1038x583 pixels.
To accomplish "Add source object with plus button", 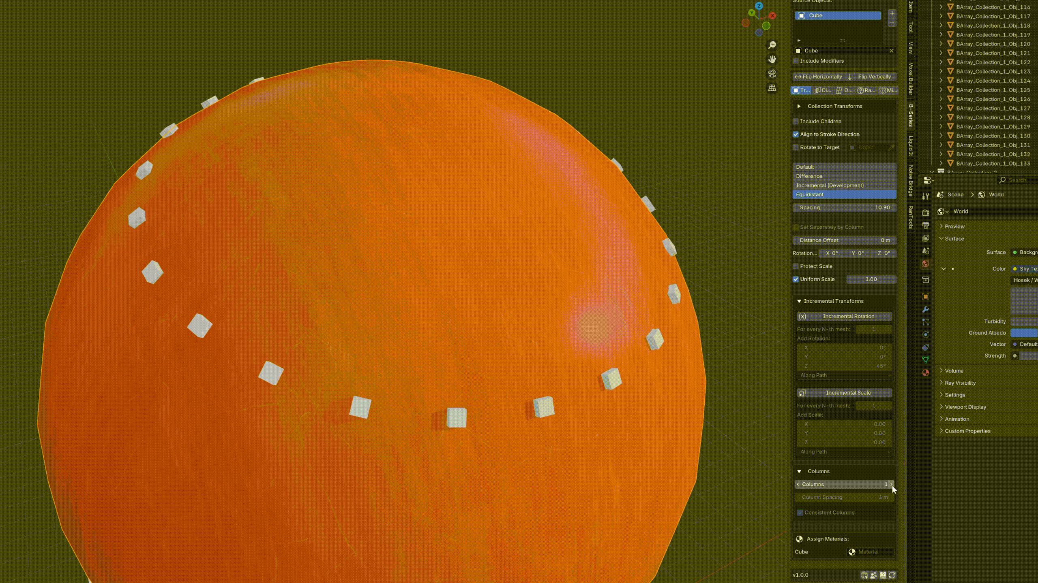I will (892, 13).
